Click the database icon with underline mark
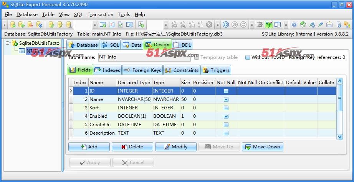Screen dimensions: 354x182 click(x=69, y=24)
